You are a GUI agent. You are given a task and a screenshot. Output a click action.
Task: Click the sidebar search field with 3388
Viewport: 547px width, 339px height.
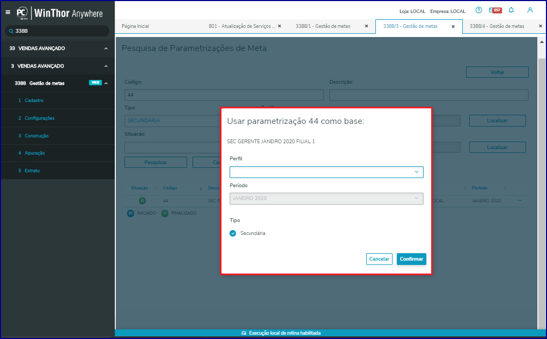[x=57, y=31]
